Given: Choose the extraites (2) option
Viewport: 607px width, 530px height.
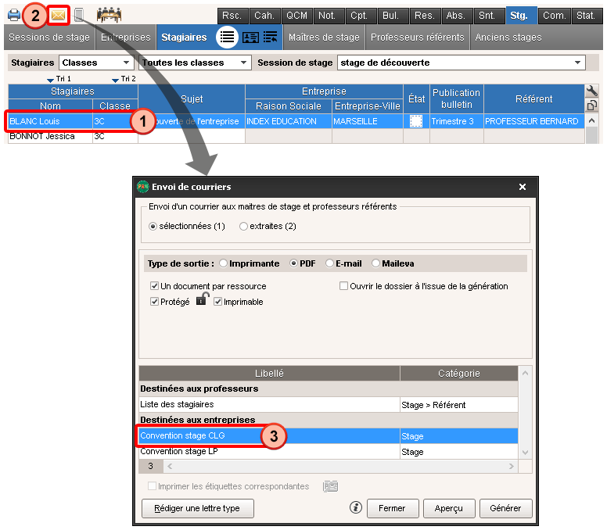Looking at the screenshot, I should [x=243, y=226].
